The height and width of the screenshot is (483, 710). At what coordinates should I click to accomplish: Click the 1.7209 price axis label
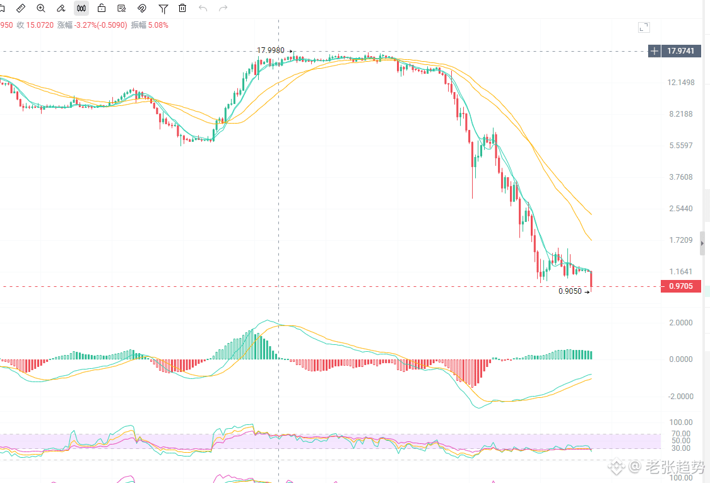[x=681, y=240]
